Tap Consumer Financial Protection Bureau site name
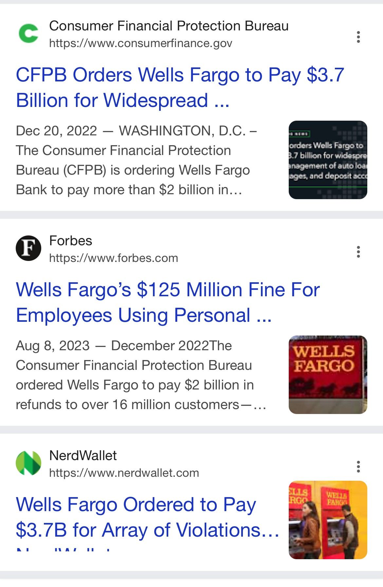The width and height of the screenshot is (383, 587). (x=169, y=26)
